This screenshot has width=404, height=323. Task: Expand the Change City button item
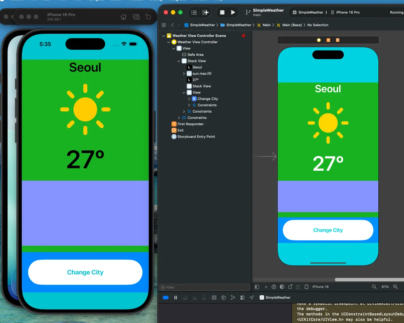pos(189,99)
